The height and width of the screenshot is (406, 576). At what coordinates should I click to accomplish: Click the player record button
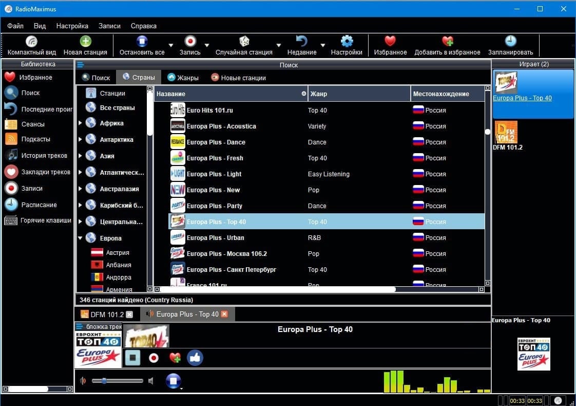(153, 358)
